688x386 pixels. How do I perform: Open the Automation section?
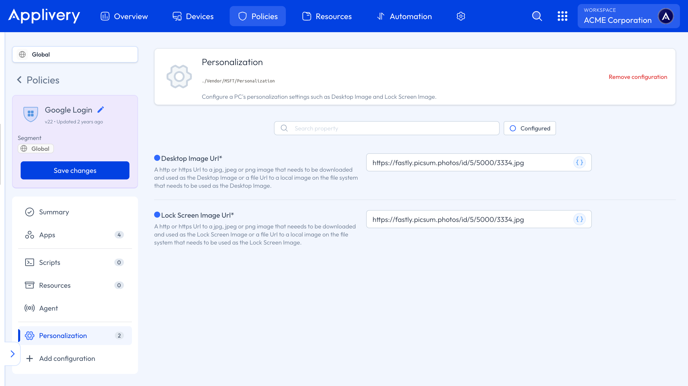point(404,16)
